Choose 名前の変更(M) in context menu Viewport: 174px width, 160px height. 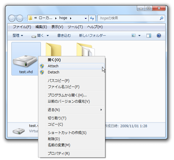coord(72,145)
